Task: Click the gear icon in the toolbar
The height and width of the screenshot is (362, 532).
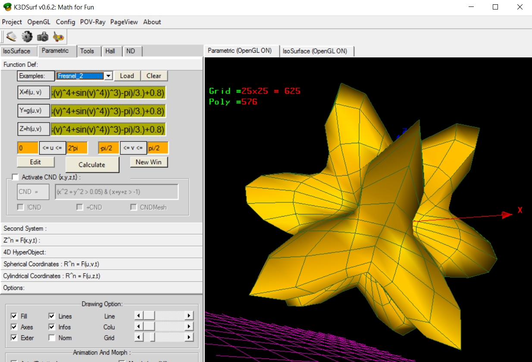Action: (x=27, y=37)
